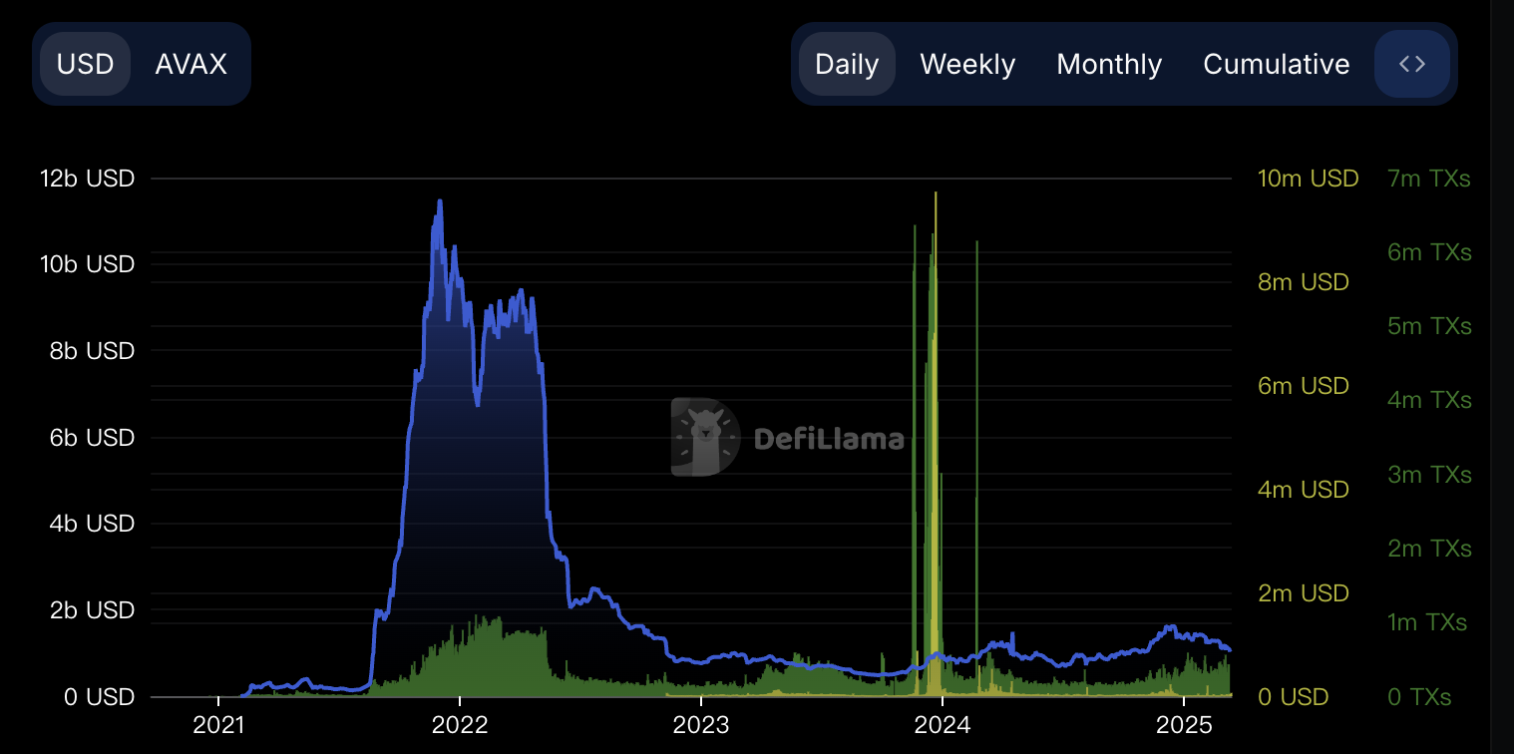Click the 7m TXs green axis label

[x=1428, y=179]
